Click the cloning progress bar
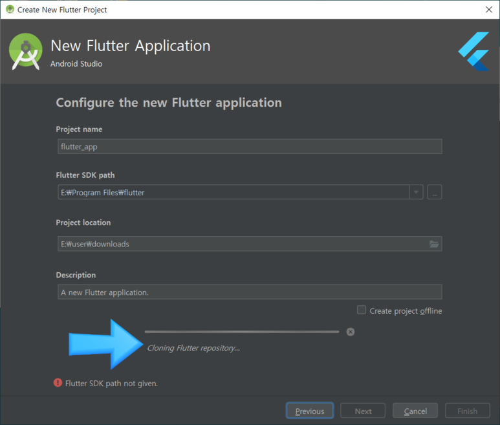500x425 pixels. coord(242,332)
